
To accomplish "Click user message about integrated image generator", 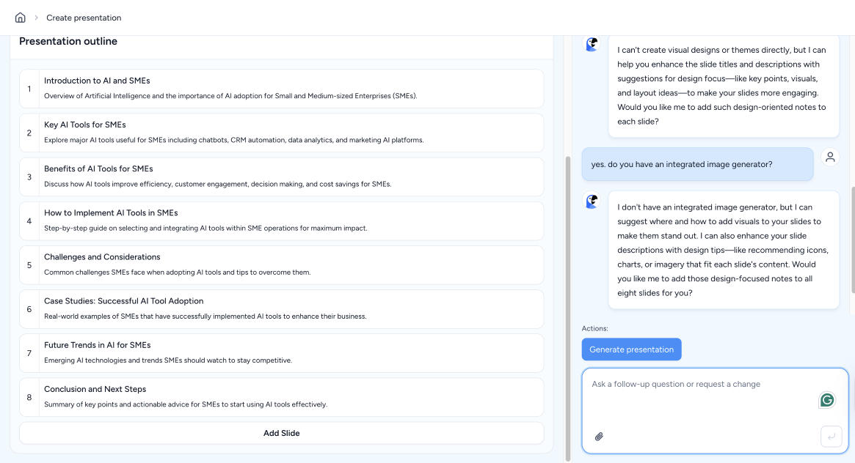I will coord(697,164).
